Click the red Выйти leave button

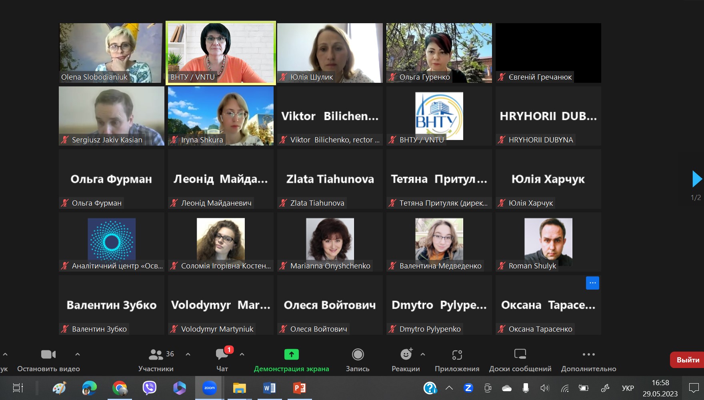click(x=687, y=360)
